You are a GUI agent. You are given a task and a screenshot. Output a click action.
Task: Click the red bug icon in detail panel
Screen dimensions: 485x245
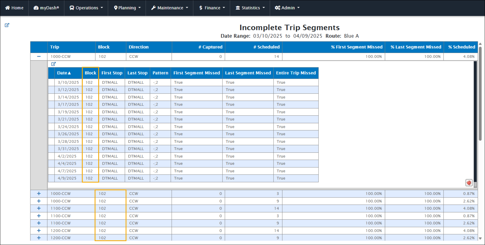click(x=469, y=183)
